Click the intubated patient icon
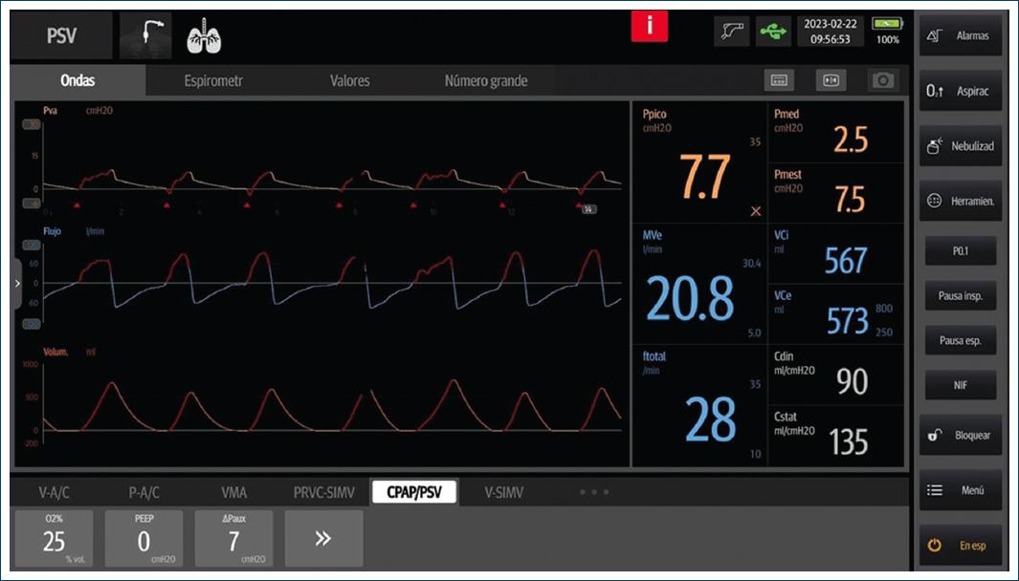 tap(145, 37)
